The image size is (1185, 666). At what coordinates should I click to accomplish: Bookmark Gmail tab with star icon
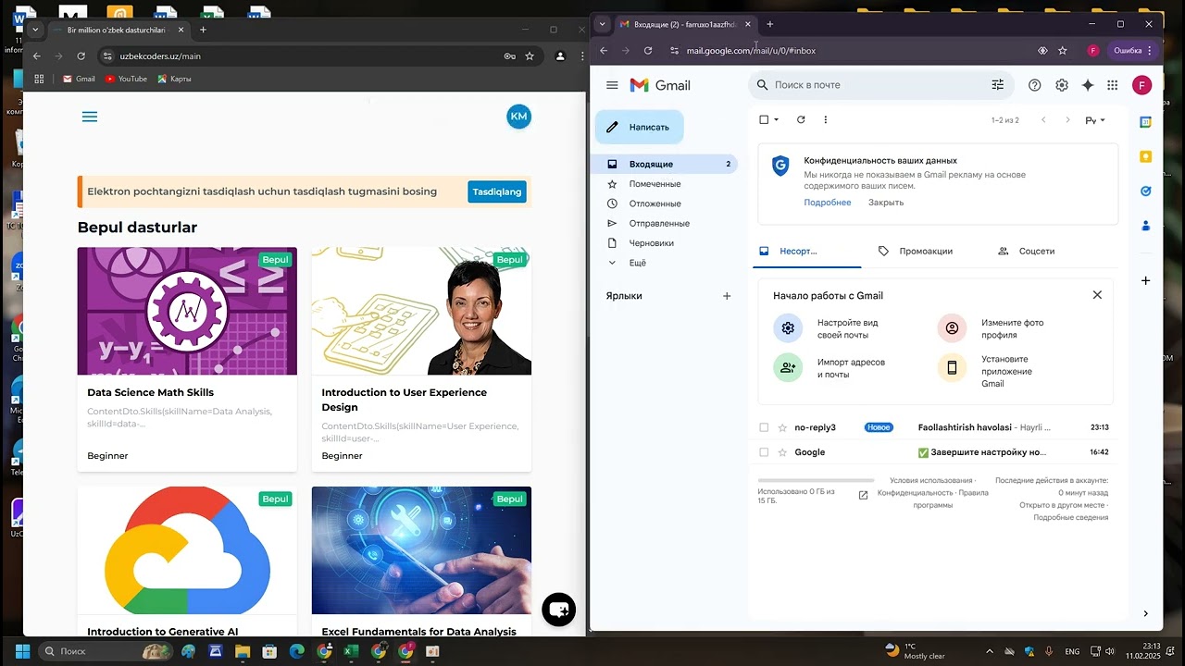1063,51
